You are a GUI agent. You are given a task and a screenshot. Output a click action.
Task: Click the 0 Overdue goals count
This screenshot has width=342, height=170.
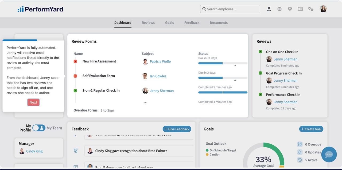pos(313,144)
